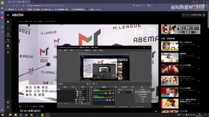Collapse the browser bookmarks bar arrow

pos(6,9)
